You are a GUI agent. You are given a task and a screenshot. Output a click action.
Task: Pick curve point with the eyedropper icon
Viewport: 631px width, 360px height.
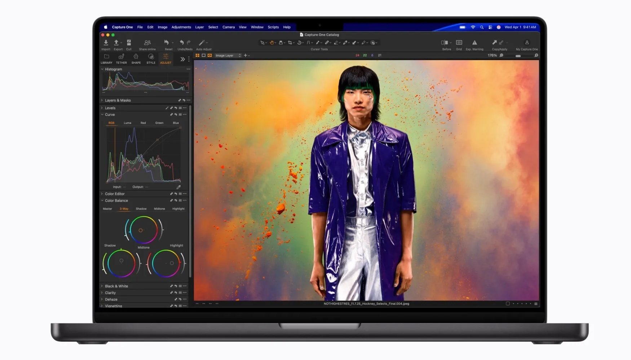[x=178, y=187]
